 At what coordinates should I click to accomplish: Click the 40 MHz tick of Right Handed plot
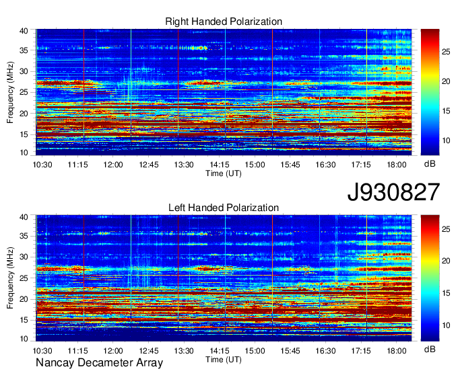pos(24,31)
